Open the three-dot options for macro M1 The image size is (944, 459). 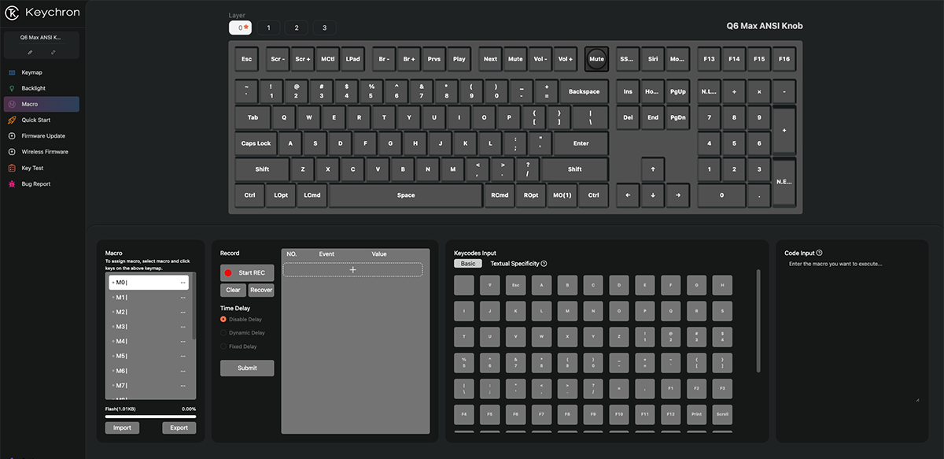(x=183, y=298)
